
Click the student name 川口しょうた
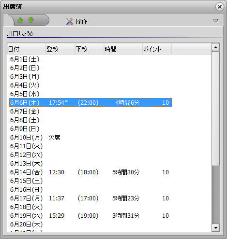21,34
